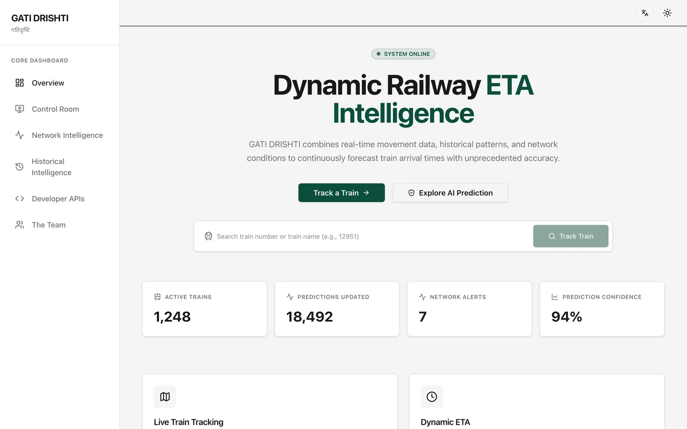Select the Prediction Confidence 94% value
This screenshot has height=429, width=687.
click(x=567, y=317)
